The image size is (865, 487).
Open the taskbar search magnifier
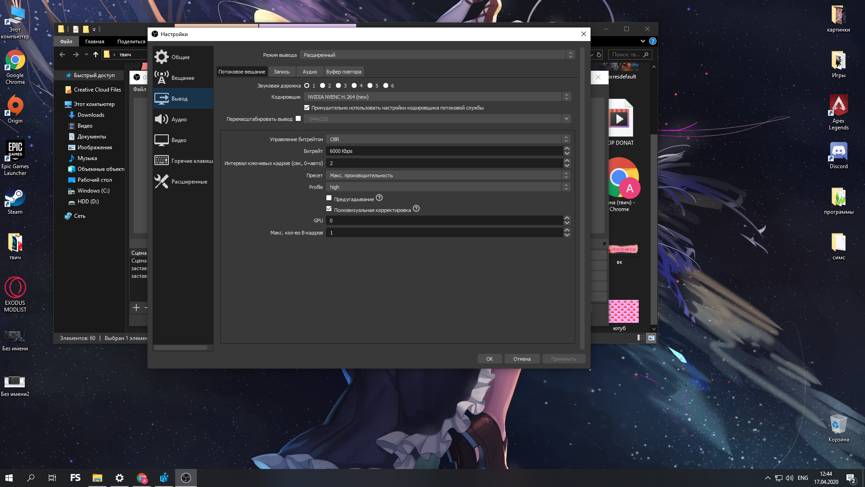tap(31, 478)
